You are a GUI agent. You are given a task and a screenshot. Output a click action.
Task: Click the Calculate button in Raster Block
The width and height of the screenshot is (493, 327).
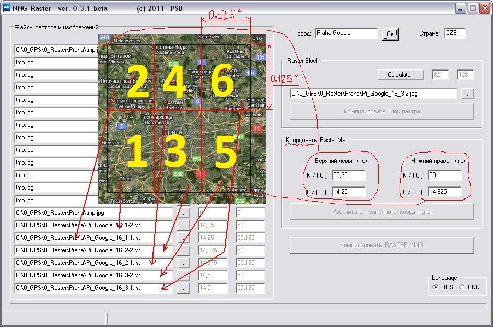click(401, 75)
